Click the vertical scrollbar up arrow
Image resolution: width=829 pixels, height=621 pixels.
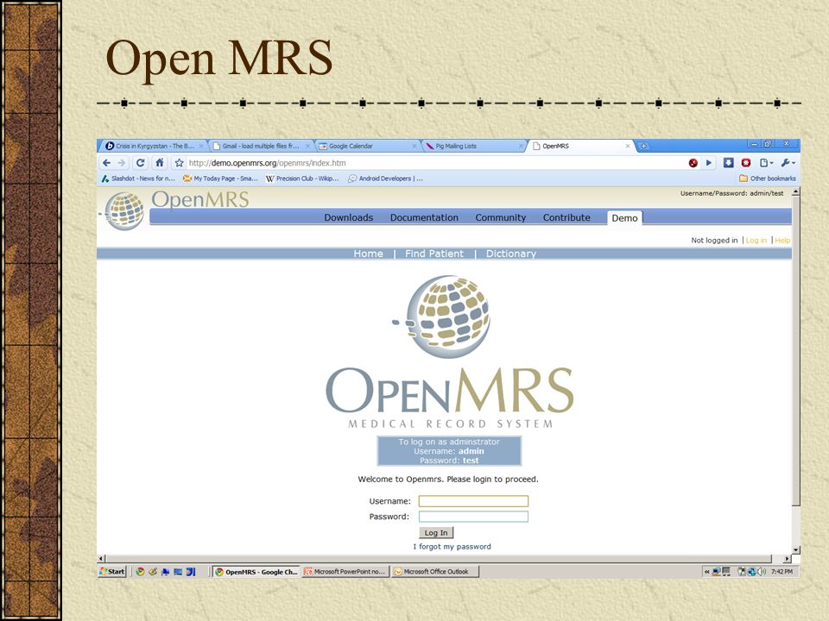click(x=795, y=192)
